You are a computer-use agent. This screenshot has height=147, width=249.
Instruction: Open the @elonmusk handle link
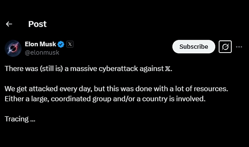(x=42, y=53)
